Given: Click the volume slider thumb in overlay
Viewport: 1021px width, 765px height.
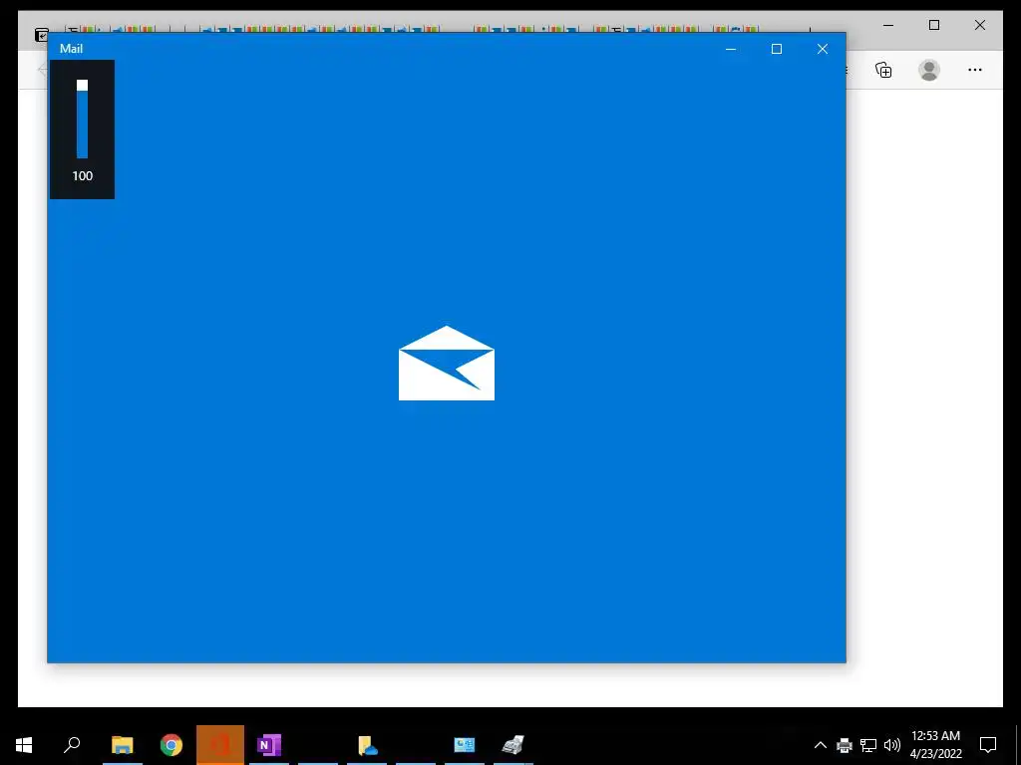Looking at the screenshot, I should [82, 86].
